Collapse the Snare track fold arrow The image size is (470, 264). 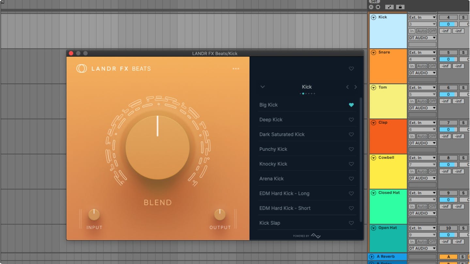(x=374, y=52)
